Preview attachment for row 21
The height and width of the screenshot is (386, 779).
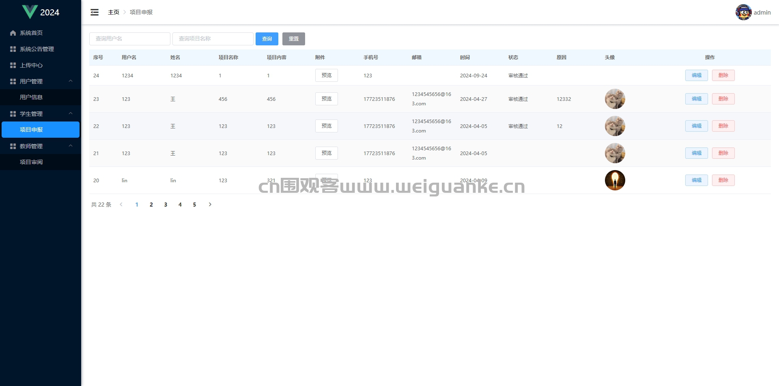[327, 153]
